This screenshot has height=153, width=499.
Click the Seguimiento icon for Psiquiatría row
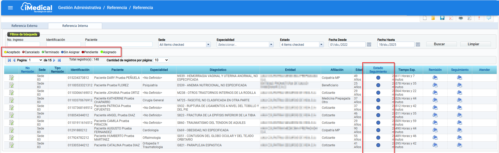click(x=459, y=85)
